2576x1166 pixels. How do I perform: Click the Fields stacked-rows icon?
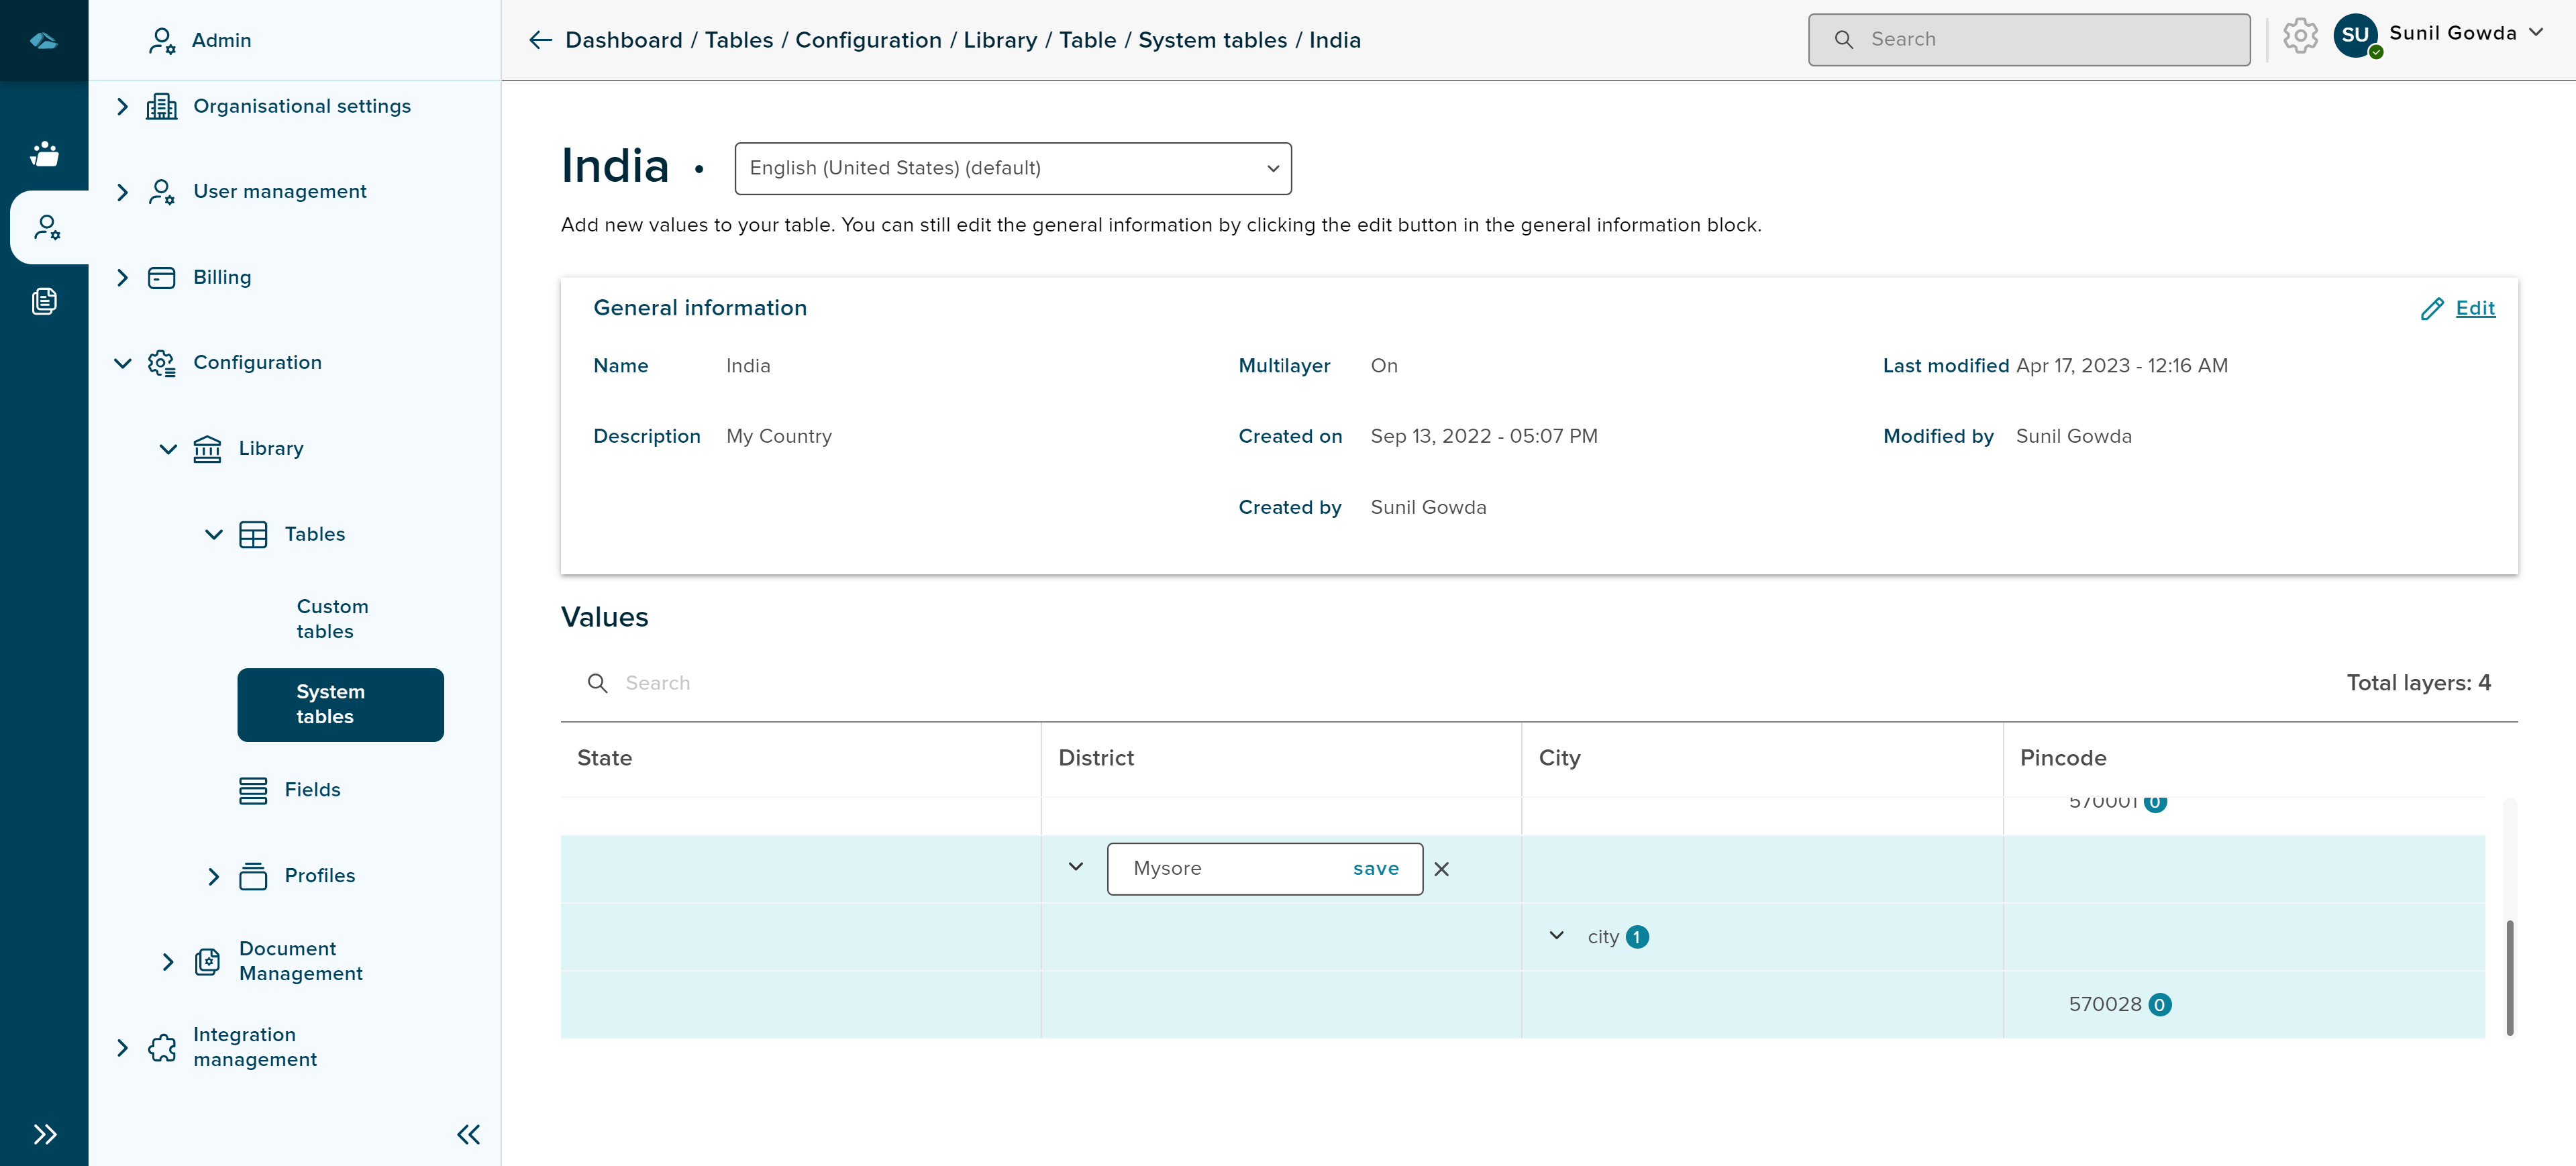point(253,790)
